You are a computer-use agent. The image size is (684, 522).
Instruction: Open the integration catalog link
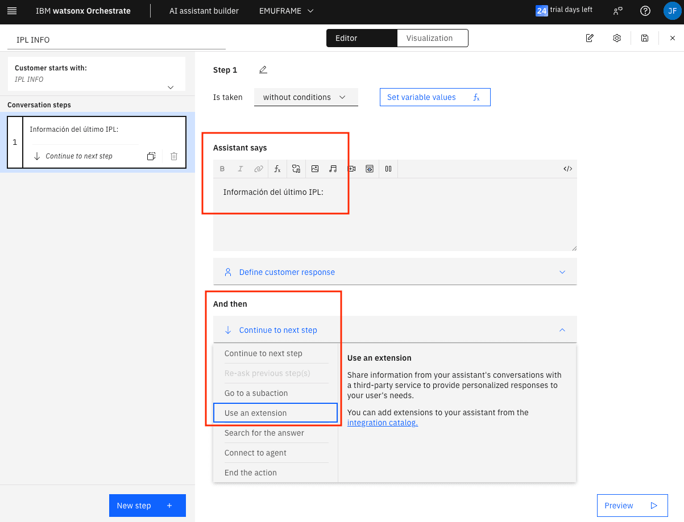point(382,423)
